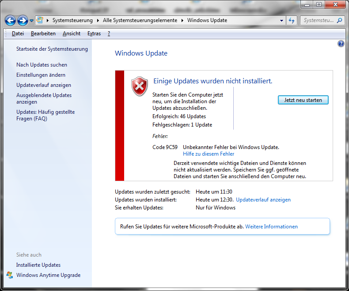Expand arrow after Systemsteuerung breadcrumb
Viewport: 349px width, 291px height.
click(x=98, y=20)
